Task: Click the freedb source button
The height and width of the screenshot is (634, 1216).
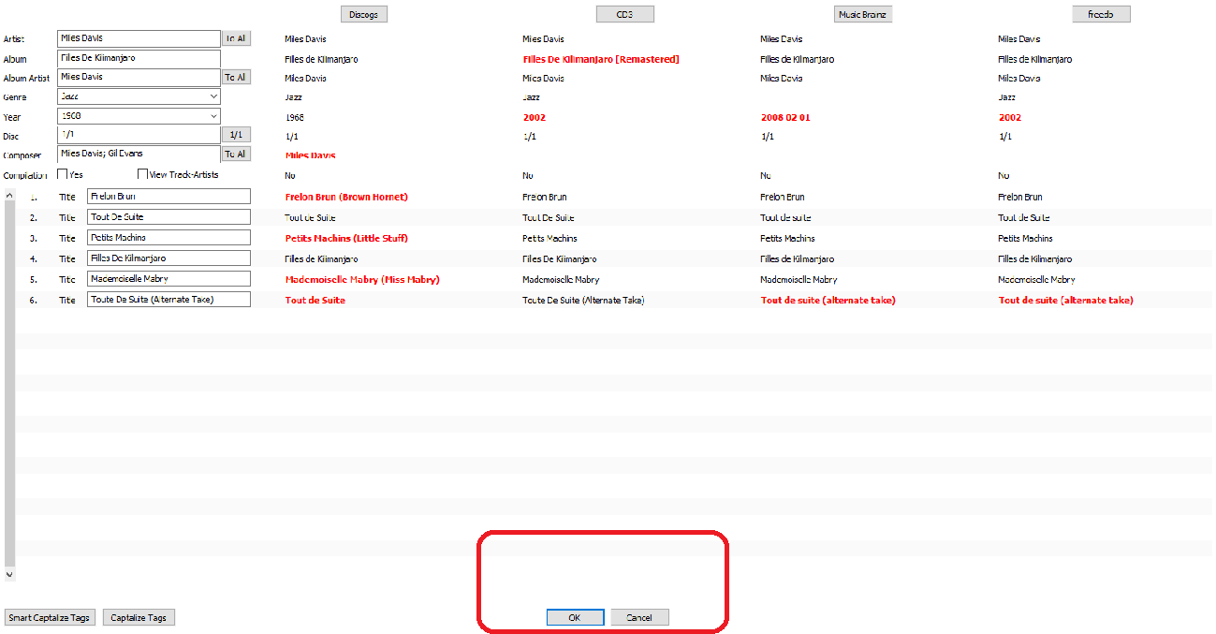Action: pos(1101,14)
